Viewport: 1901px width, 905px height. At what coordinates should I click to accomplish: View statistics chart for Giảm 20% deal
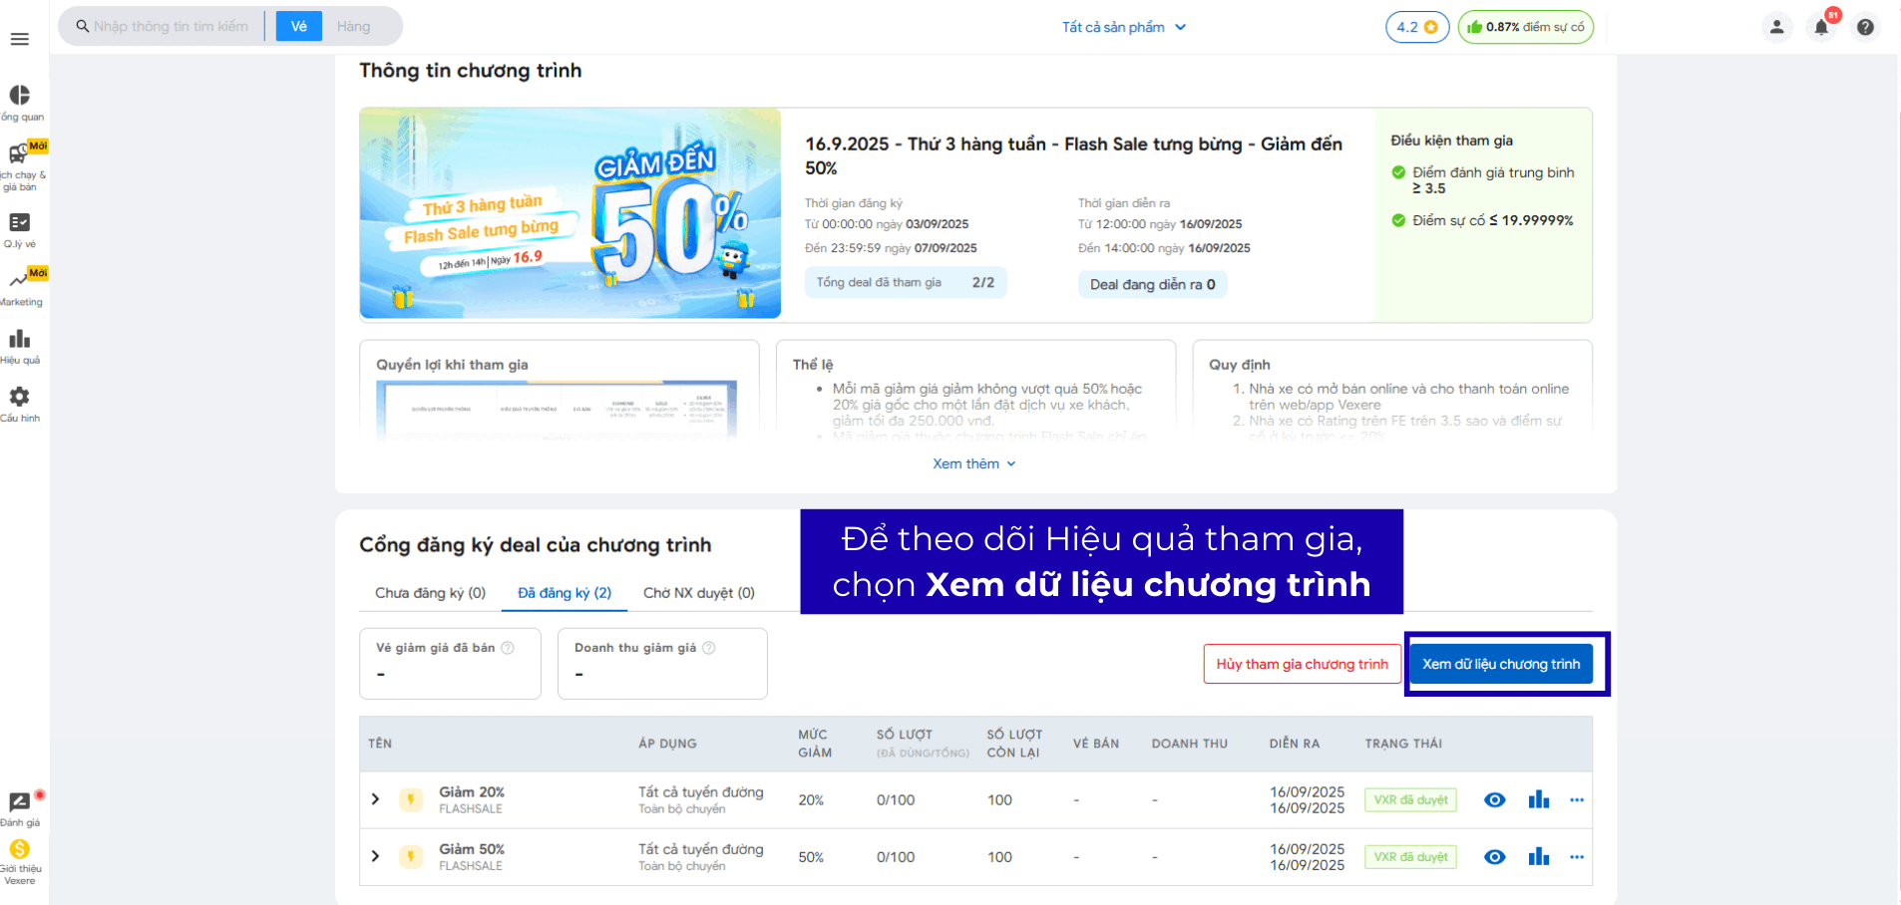point(1538,799)
